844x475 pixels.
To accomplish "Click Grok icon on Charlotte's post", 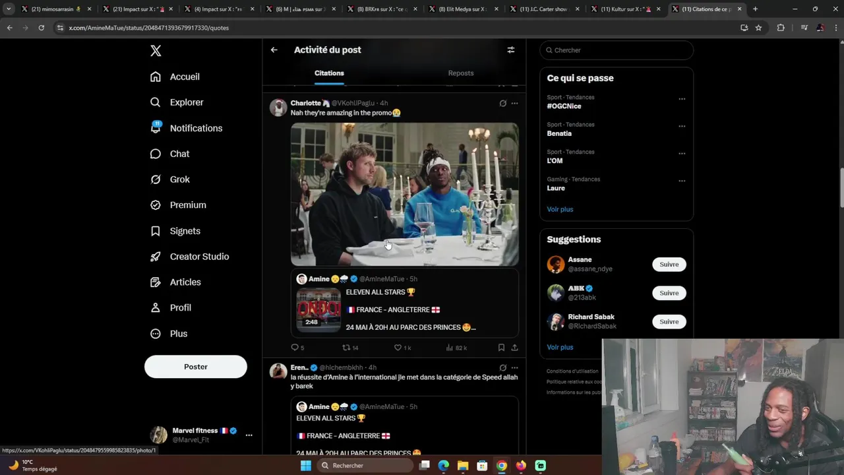I will point(502,103).
